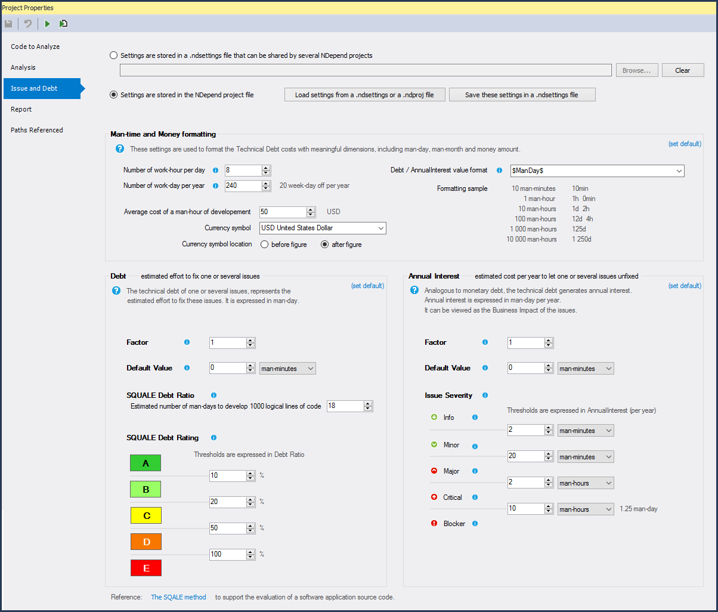Open The SQALE method reference link
This screenshot has height=612, width=718.
pos(178,597)
